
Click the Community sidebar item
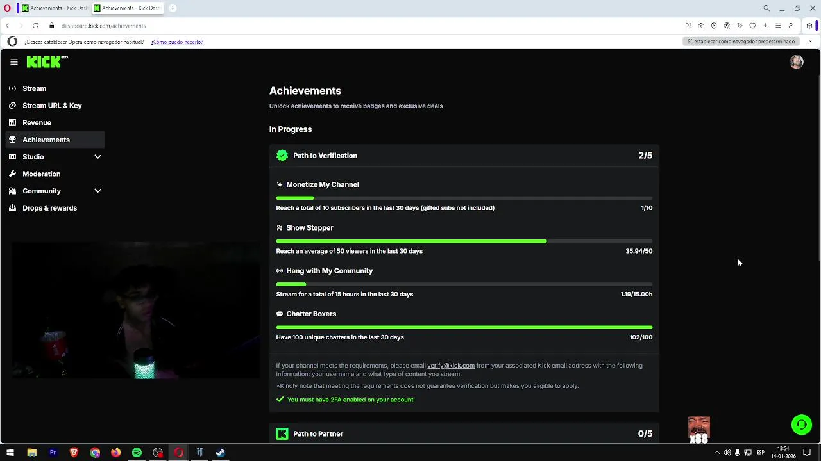55,191
